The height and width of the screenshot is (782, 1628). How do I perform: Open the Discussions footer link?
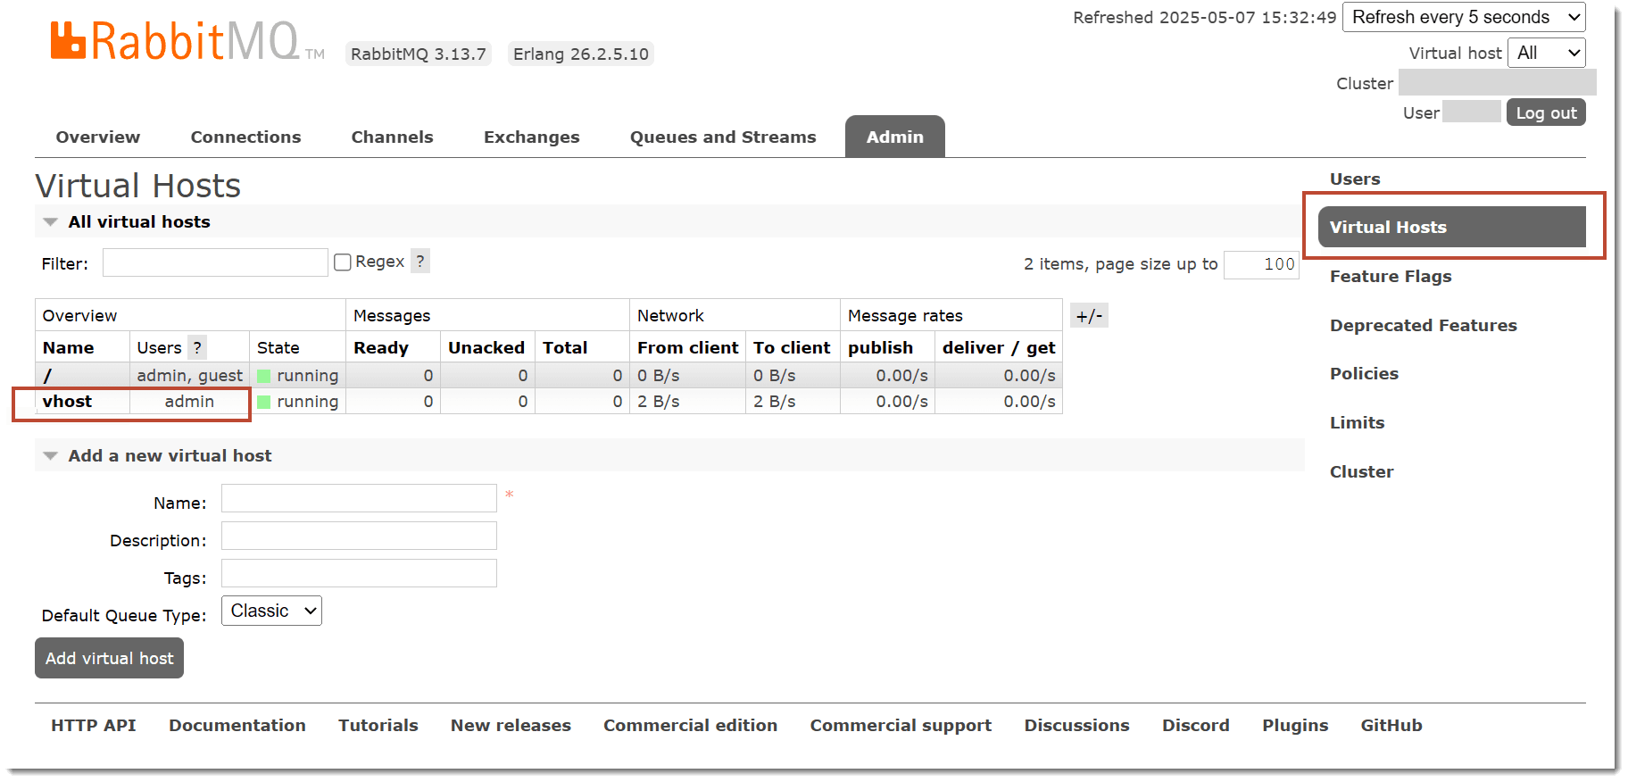point(1076,725)
